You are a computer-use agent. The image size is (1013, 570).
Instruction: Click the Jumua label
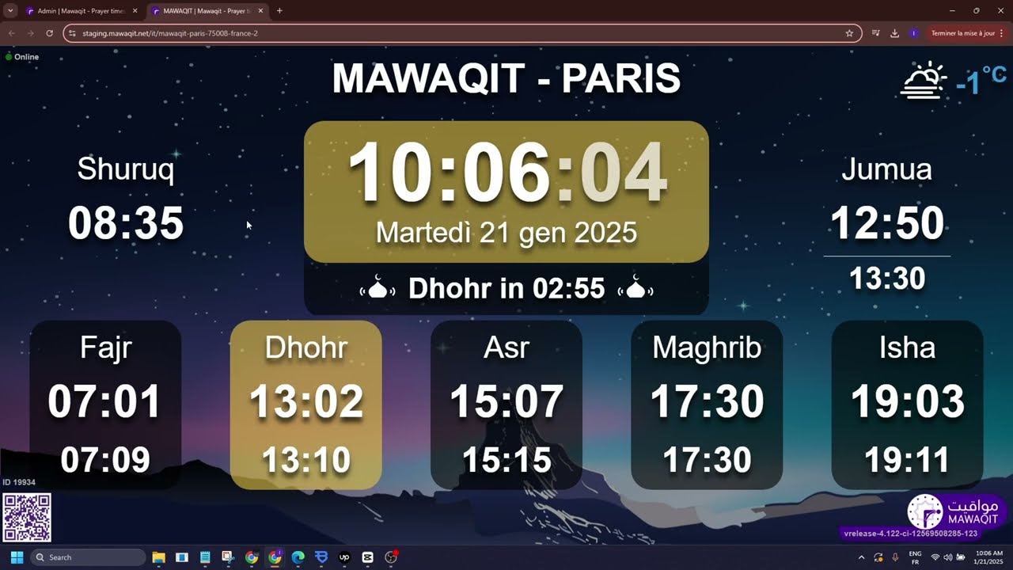(x=886, y=169)
